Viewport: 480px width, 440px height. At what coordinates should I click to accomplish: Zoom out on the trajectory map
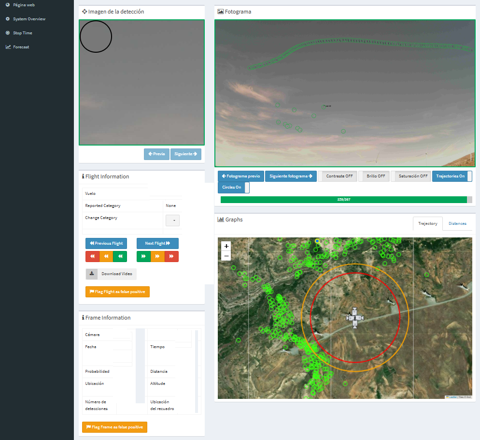226,256
